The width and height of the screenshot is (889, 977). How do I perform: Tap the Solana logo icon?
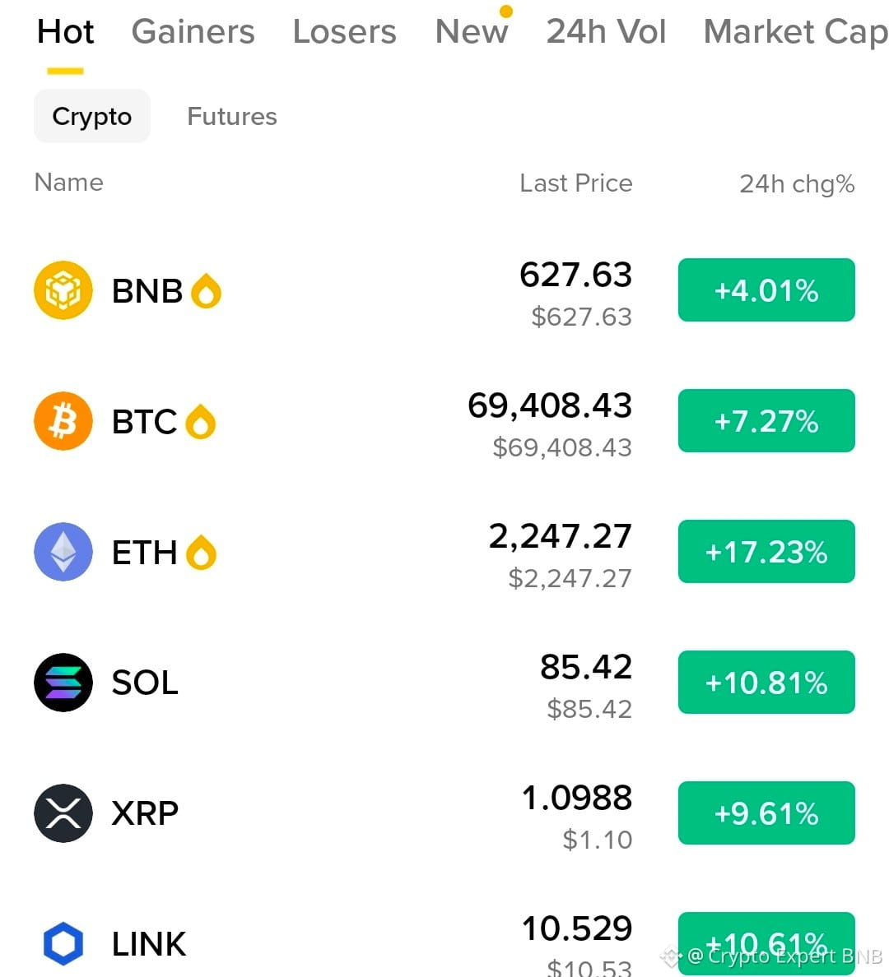tap(63, 683)
